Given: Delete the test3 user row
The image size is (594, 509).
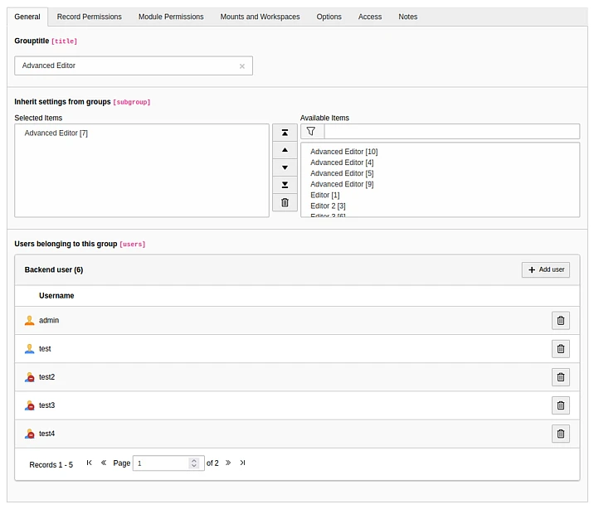Looking at the screenshot, I should [x=560, y=405].
